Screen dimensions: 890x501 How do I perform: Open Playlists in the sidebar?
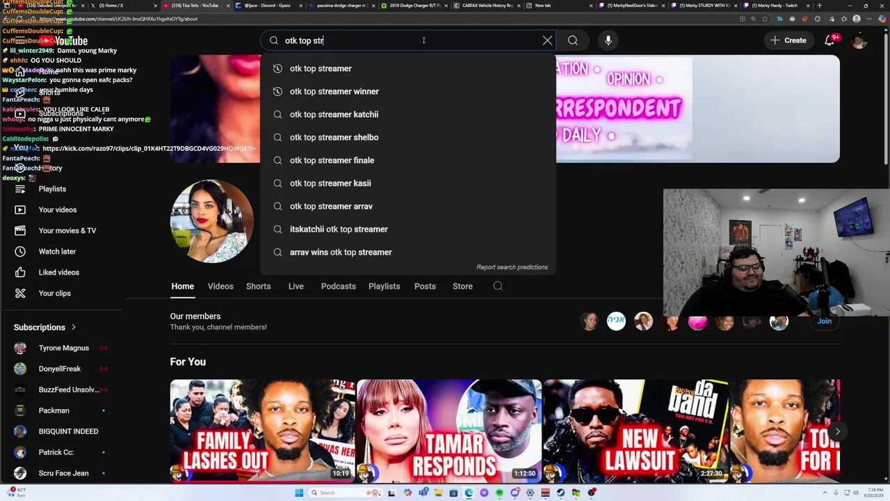coord(52,189)
